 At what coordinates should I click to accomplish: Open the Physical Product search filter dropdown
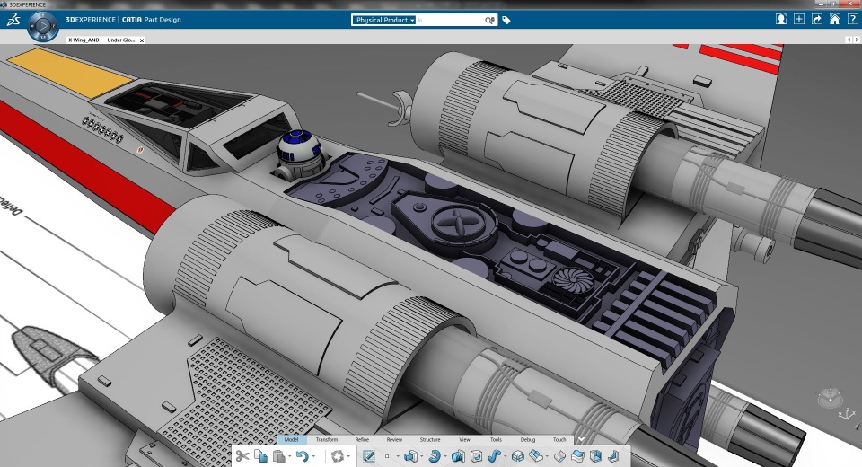(384, 20)
